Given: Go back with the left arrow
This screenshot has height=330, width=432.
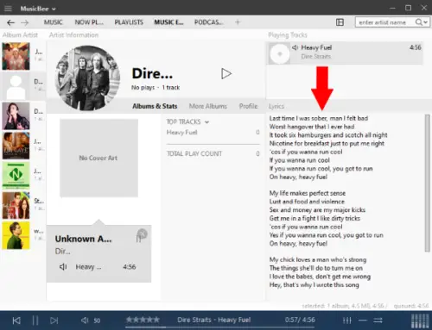Looking at the screenshot, I should tap(10, 22).
